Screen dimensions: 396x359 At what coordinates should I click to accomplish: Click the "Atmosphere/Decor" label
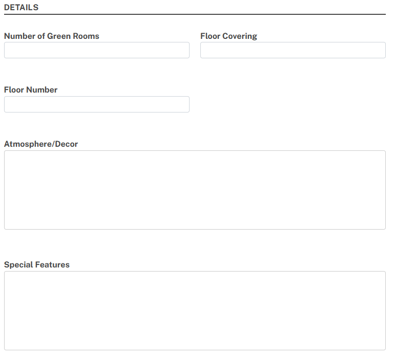coord(41,144)
